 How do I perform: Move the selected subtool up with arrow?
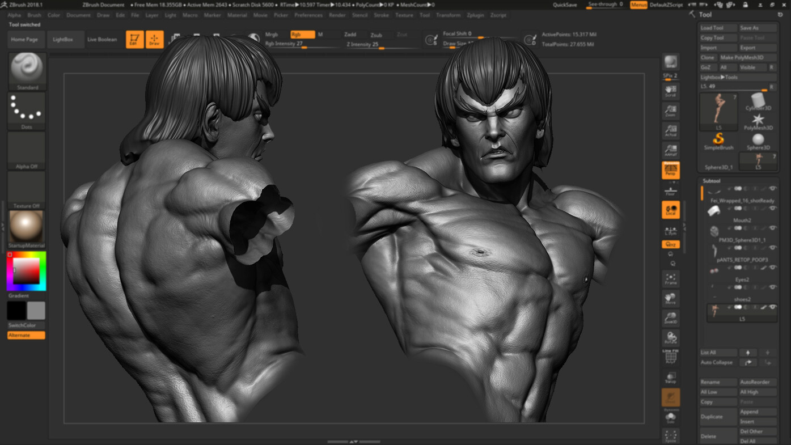(748, 353)
